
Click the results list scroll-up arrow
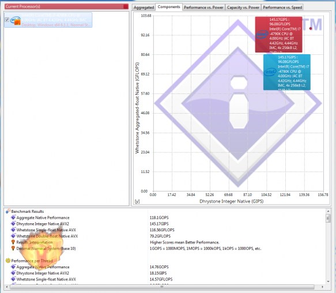click(x=328, y=211)
